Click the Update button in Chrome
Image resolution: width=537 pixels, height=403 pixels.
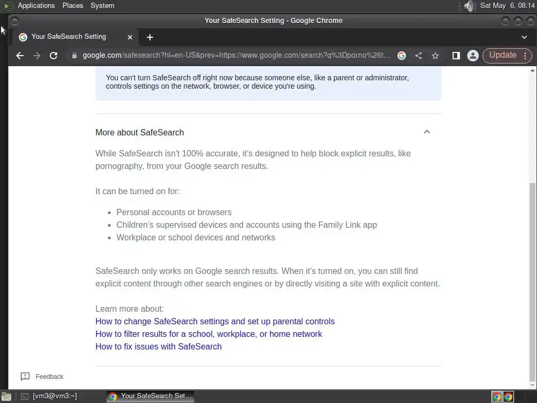point(502,55)
